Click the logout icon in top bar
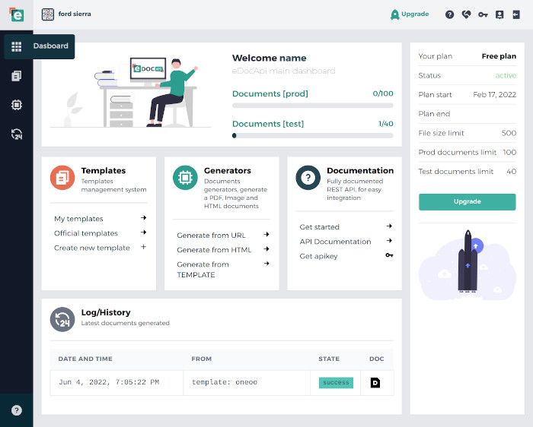The image size is (533, 427). 516,14
